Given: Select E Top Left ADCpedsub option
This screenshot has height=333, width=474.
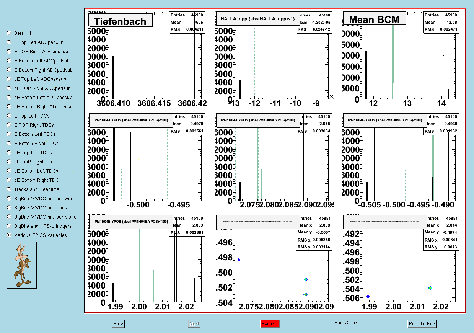Looking at the screenshot, I should coord(9,42).
